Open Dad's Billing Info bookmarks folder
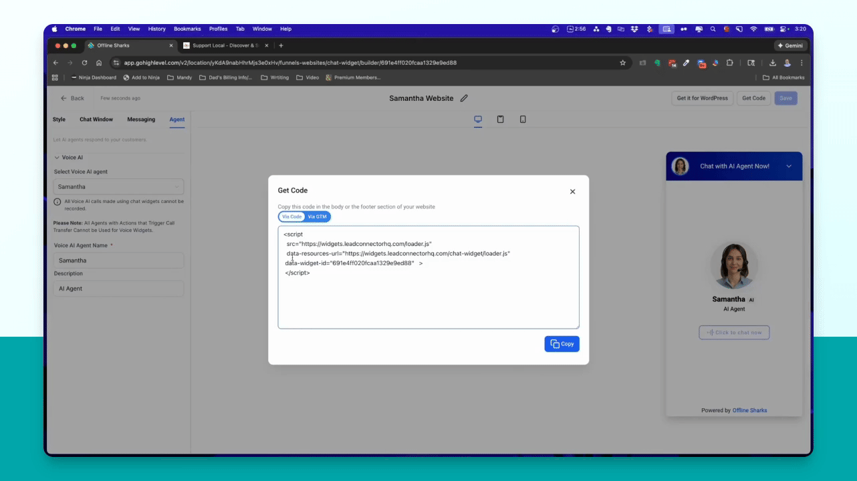 226,77
